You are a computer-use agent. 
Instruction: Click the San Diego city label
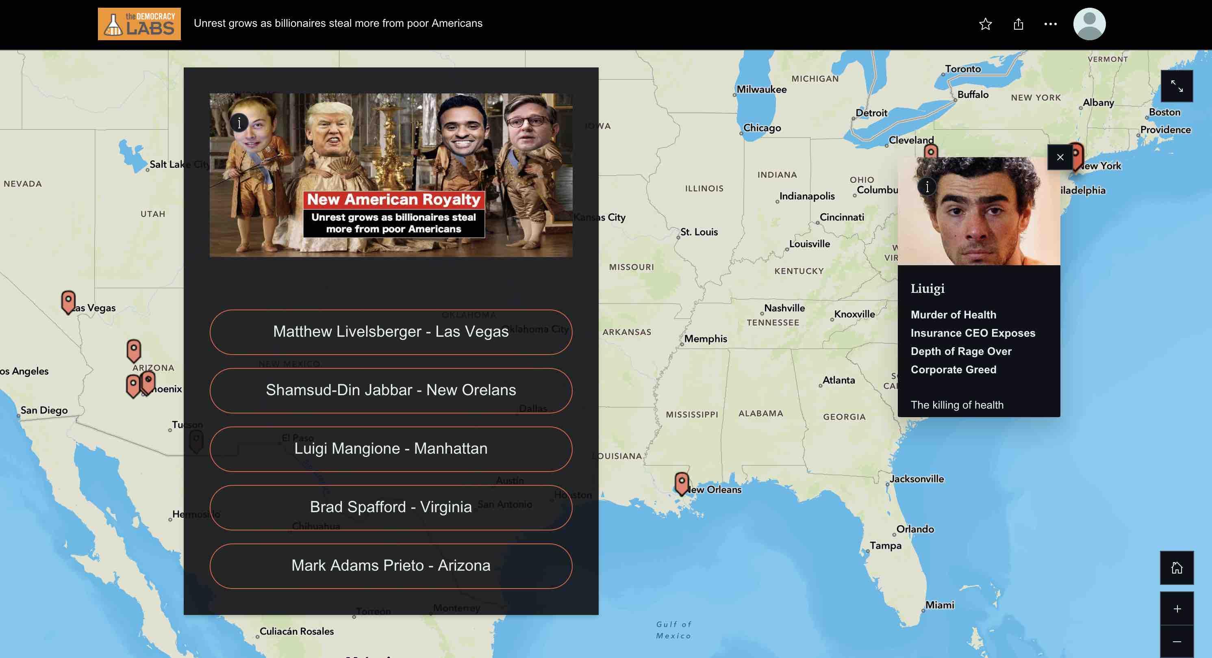pyautogui.click(x=44, y=410)
